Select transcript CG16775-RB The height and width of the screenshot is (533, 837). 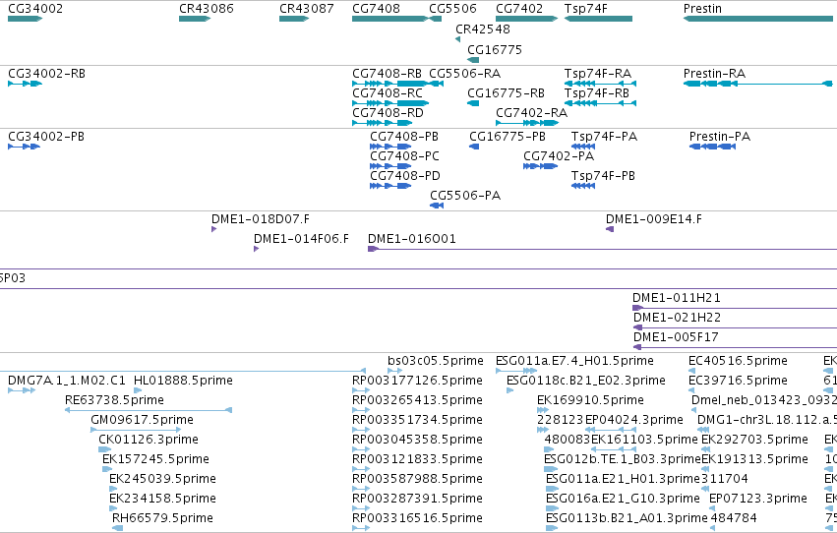click(473, 103)
